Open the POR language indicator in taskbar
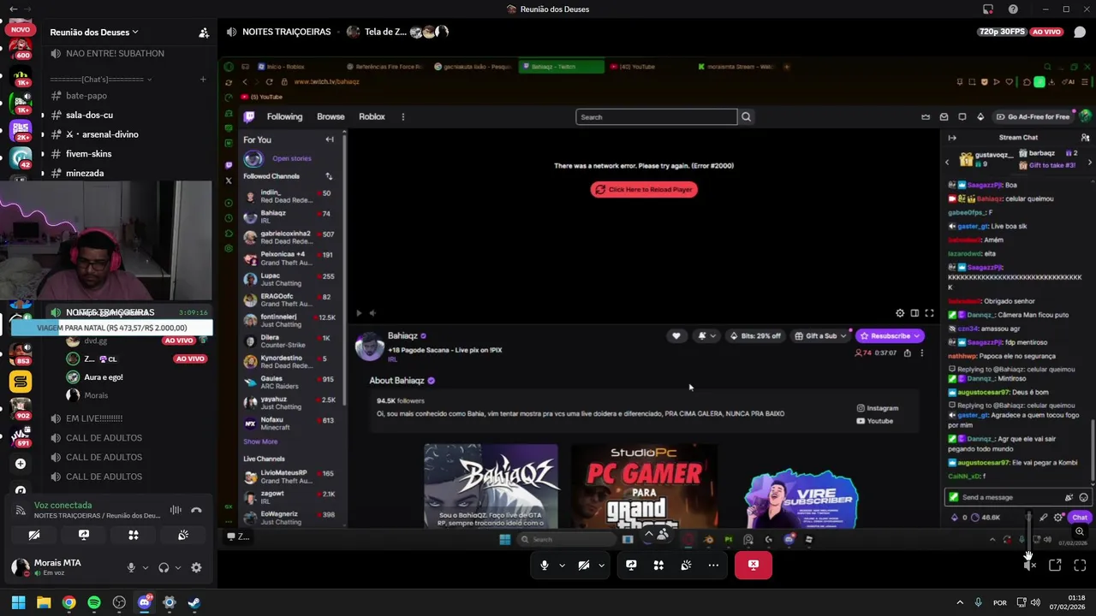This screenshot has height=616, width=1096. point(1000,603)
